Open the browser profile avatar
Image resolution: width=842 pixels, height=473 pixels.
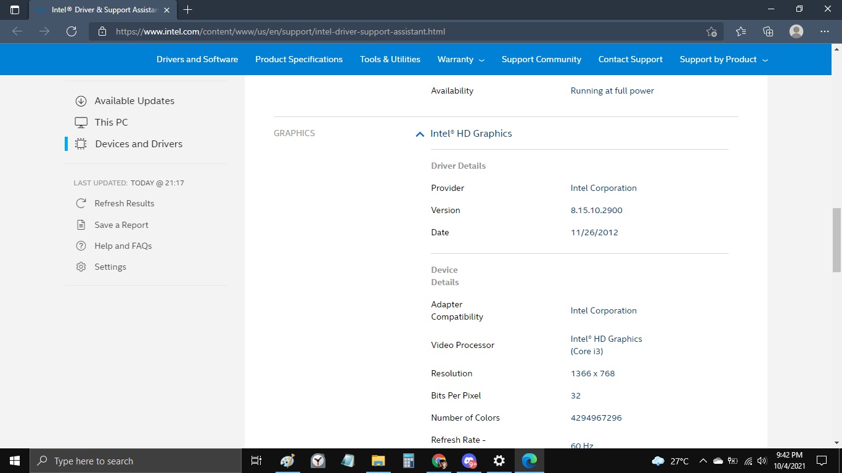796,31
